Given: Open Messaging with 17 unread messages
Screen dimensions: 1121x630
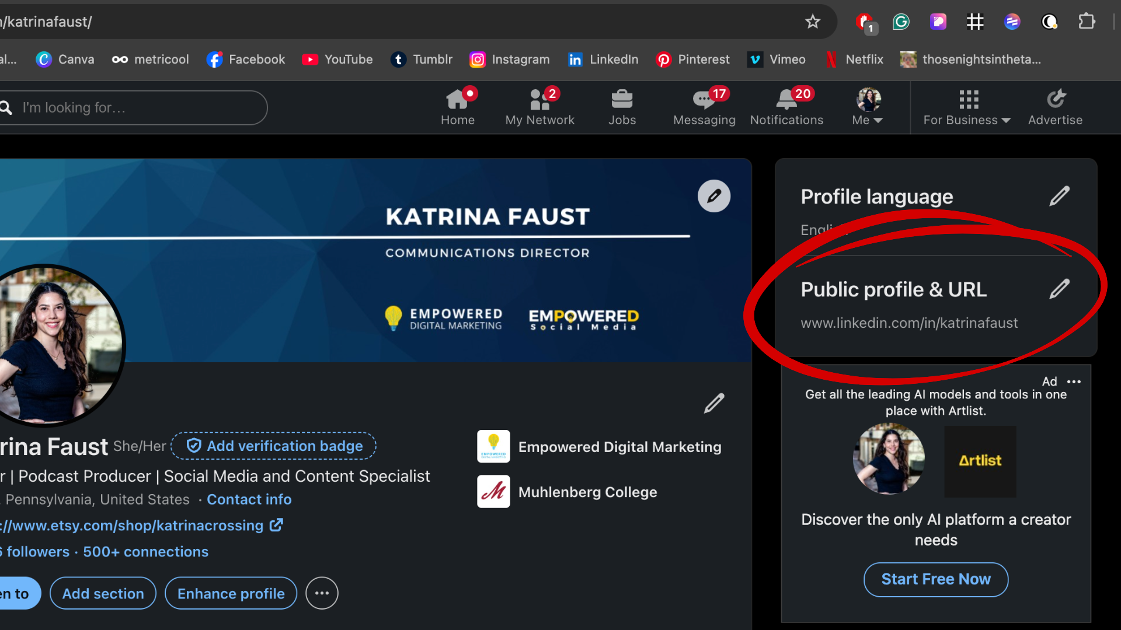Looking at the screenshot, I should click(704, 100).
